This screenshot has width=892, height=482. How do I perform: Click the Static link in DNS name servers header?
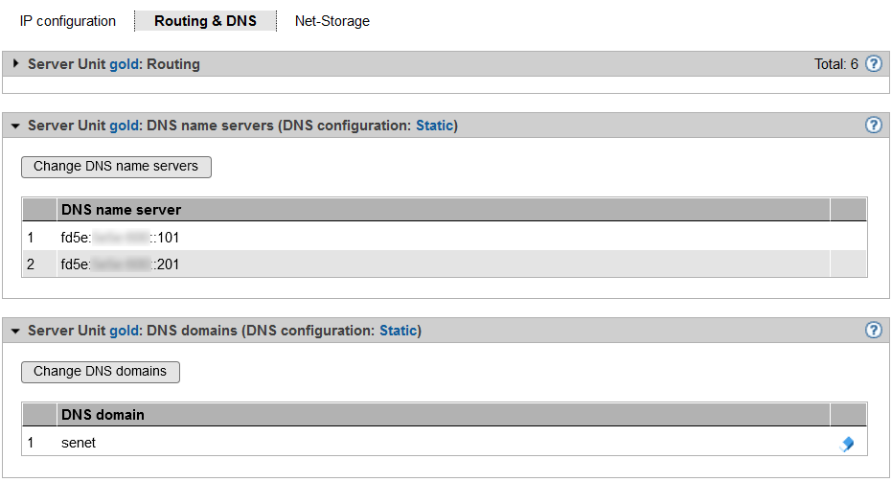point(434,126)
